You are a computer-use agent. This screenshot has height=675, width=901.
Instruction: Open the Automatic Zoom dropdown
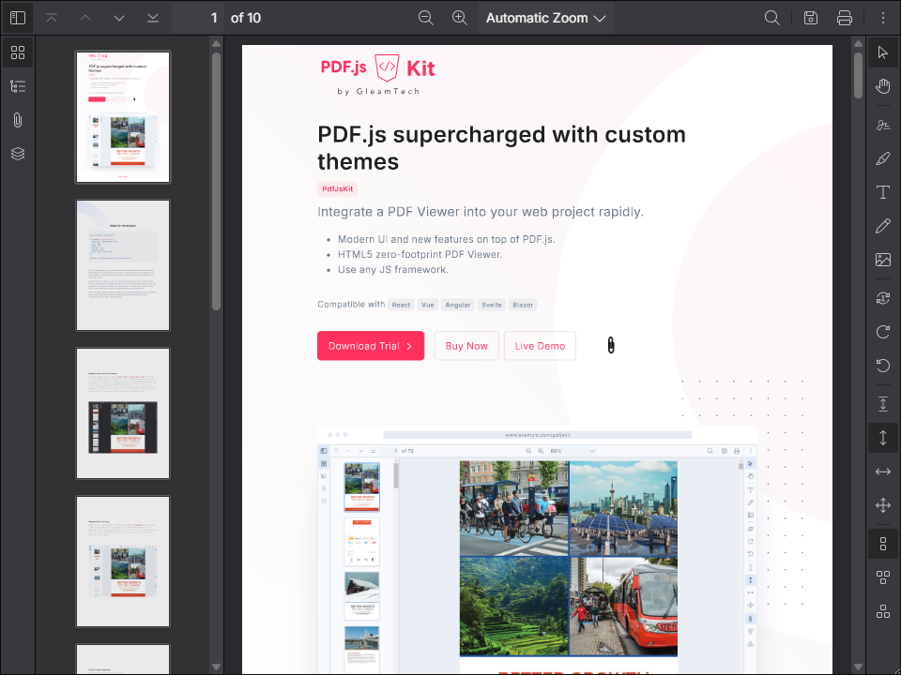pyautogui.click(x=546, y=18)
